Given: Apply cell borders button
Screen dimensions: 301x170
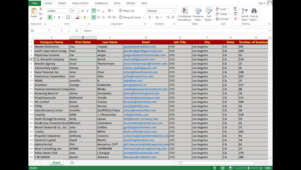Looking at the screenshot, I should pyautogui.click(x=68, y=17).
